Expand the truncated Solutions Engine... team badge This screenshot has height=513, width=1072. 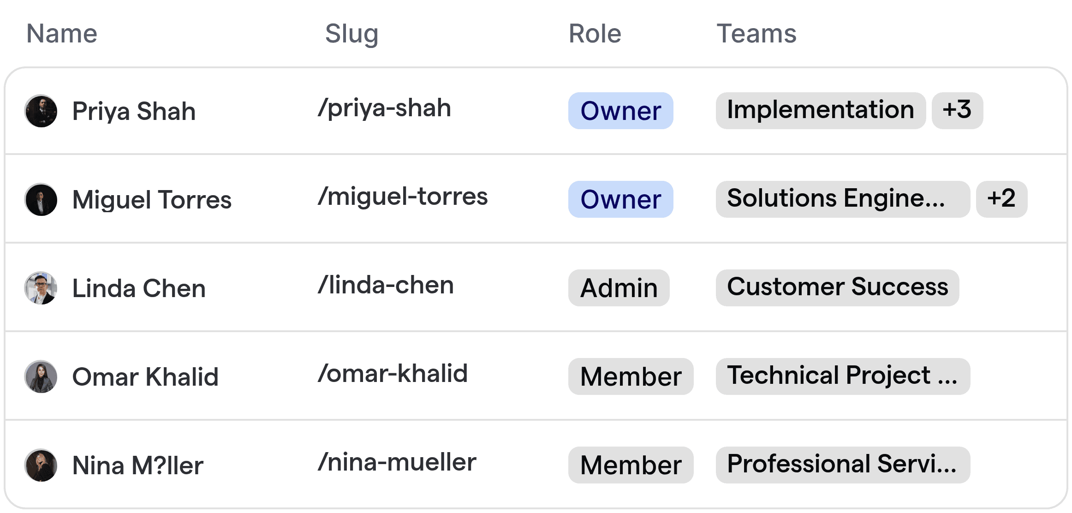[x=842, y=199]
